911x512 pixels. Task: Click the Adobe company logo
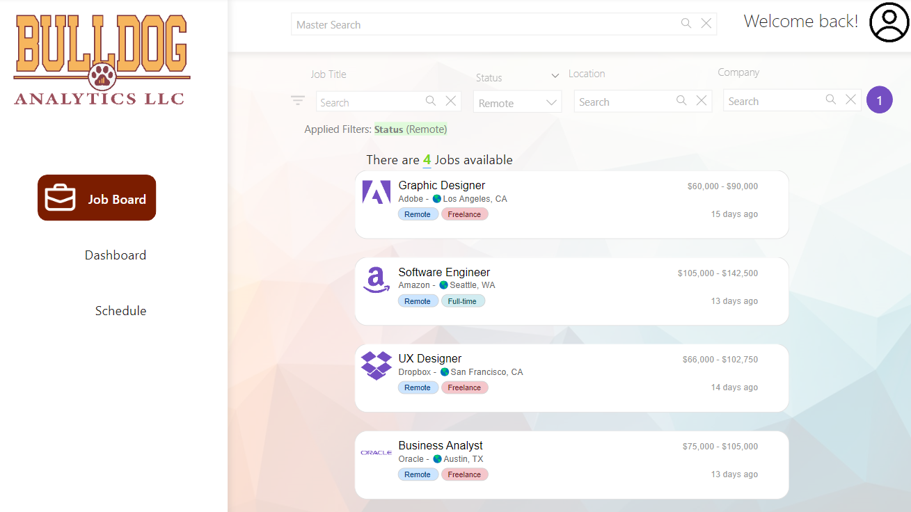pyautogui.click(x=377, y=192)
